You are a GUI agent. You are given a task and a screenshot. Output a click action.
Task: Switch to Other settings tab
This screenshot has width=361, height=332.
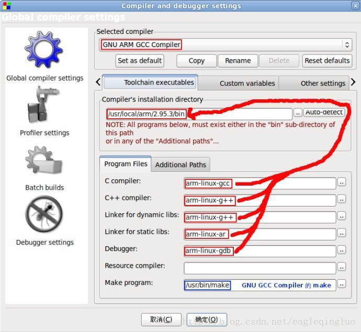[x=314, y=83]
